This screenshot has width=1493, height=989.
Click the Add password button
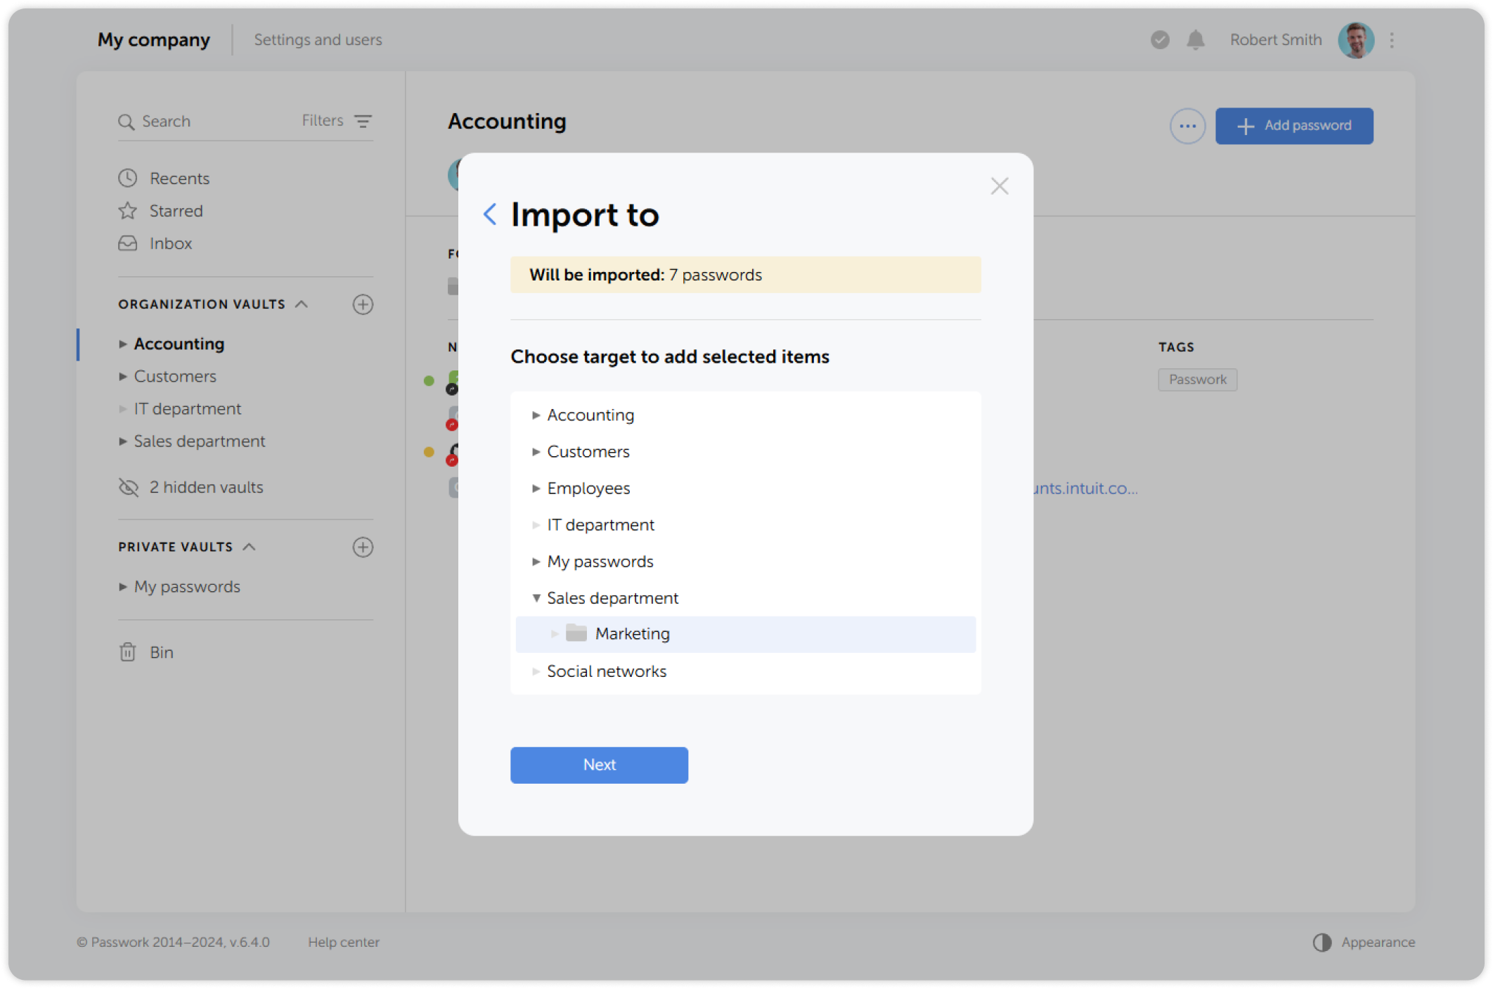(x=1294, y=126)
